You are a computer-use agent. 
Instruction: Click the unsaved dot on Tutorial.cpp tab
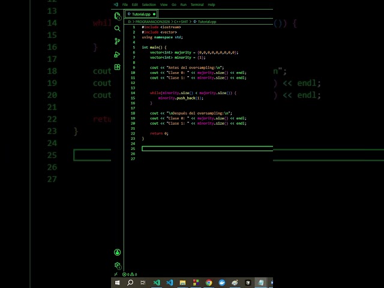click(154, 14)
